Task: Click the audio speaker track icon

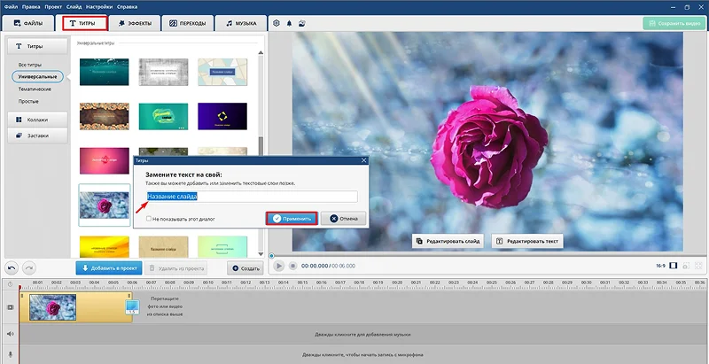Action: pos(10,334)
